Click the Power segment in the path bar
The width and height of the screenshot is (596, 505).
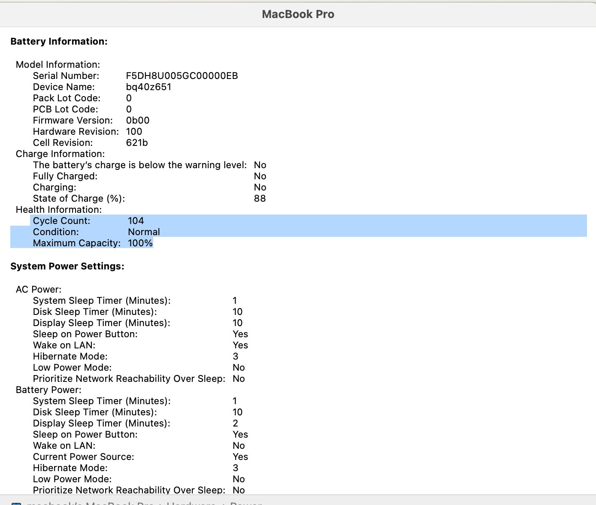coord(246,503)
